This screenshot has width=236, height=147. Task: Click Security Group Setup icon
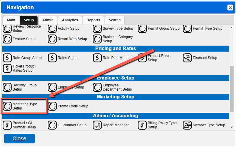[x=7, y=87]
